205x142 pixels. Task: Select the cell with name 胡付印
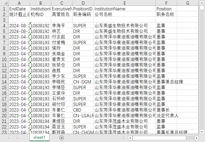tap(62, 104)
